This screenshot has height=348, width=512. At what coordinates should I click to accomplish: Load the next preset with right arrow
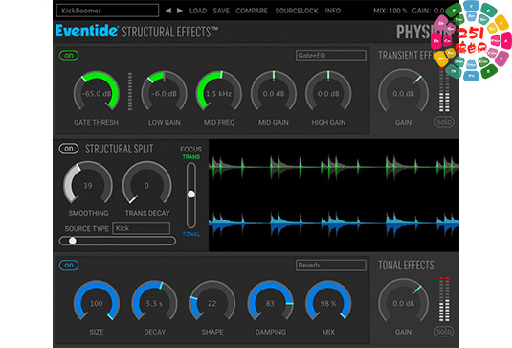pos(180,11)
